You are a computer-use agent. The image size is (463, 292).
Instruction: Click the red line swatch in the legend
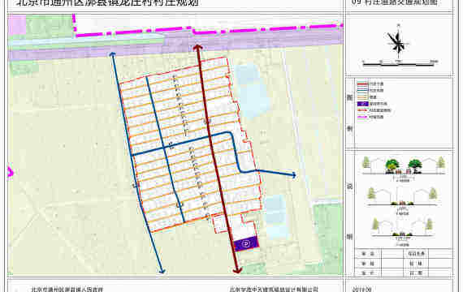(362, 84)
